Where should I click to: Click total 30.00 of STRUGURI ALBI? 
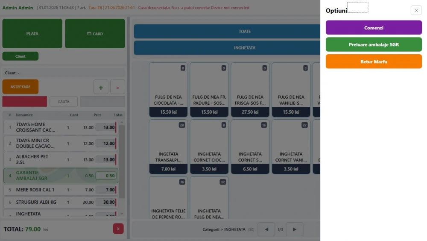[x=106, y=202]
